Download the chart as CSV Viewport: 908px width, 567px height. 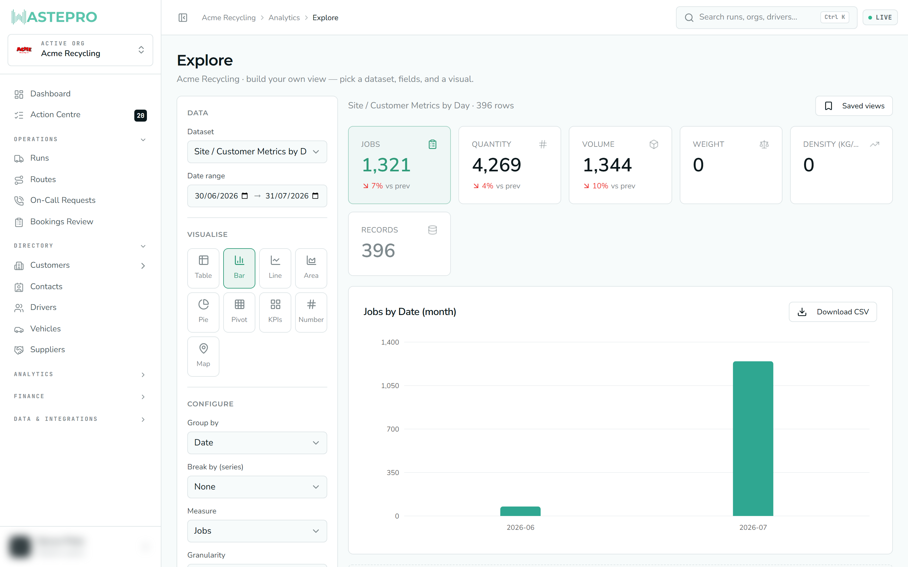[833, 312]
